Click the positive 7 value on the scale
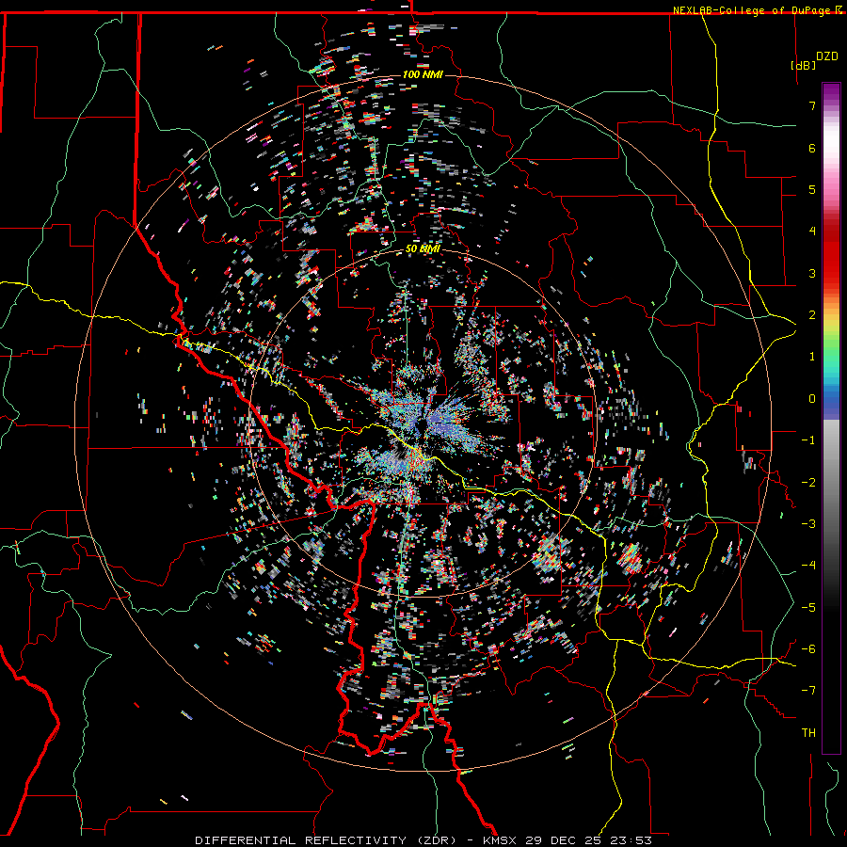Screen dimensions: 847x847 [812, 105]
